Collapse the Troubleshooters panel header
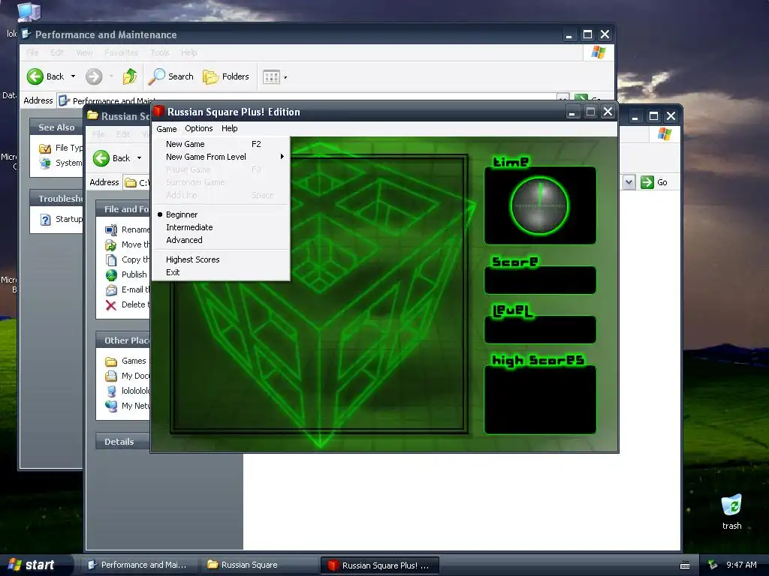This screenshot has height=576, width=769. pyautogui.click(x=56, y=198)
